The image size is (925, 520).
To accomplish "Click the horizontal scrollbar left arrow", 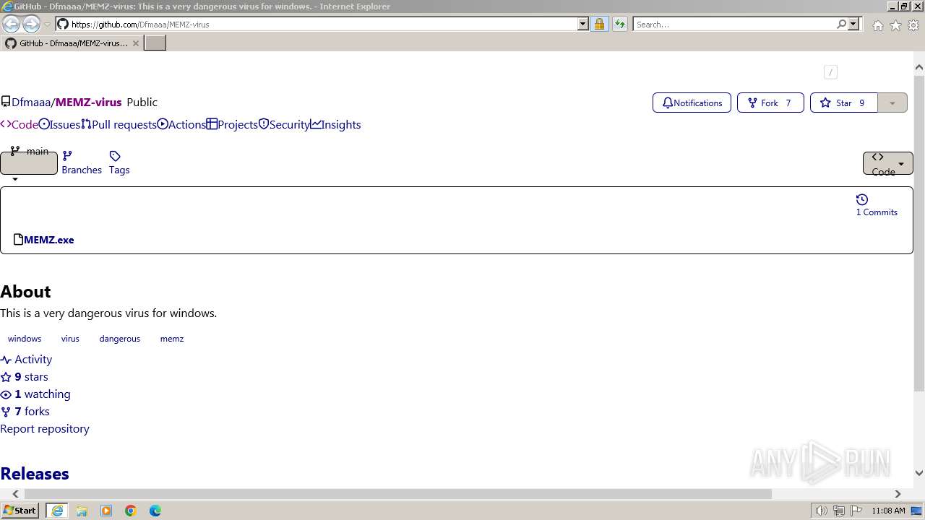I will point(15,494).
